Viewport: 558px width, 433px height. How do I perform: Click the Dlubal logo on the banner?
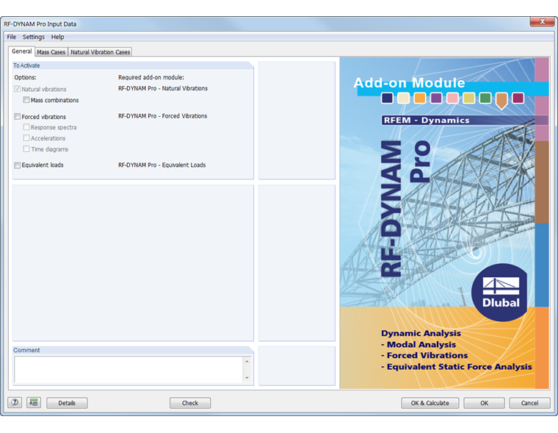tap(500, 293)
